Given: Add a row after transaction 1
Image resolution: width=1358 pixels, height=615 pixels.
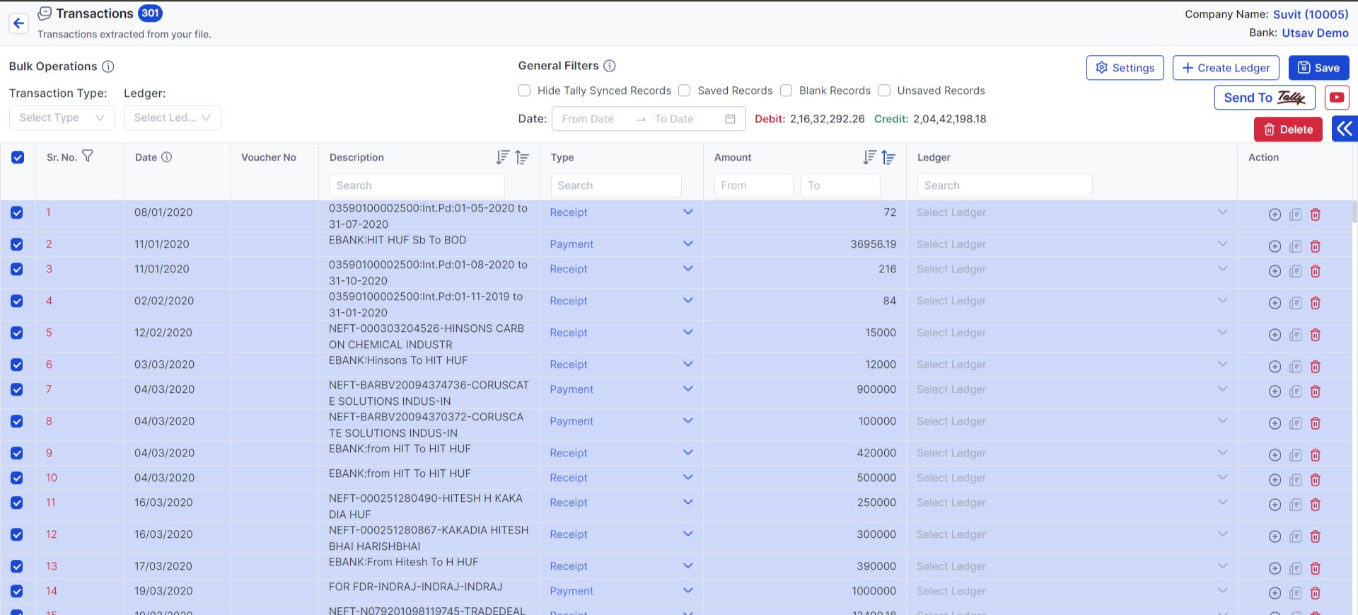Looking at the screenshot, I should pyautogui.click(x=1275, y=214).
